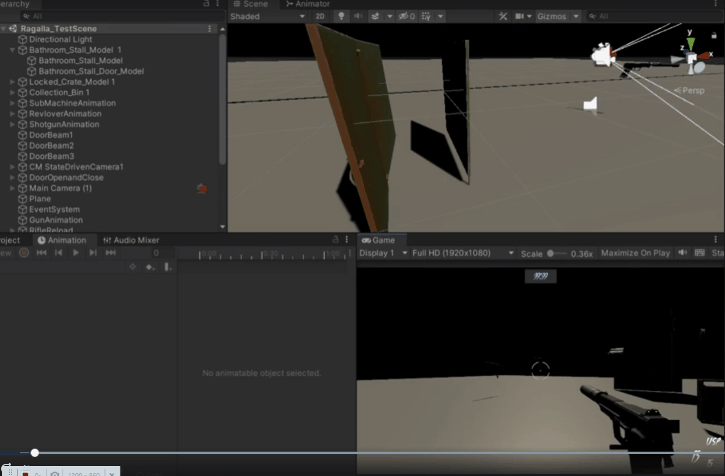Open the Shaded draw mode dropdown
725x476 pixels.
click(268, 16)
